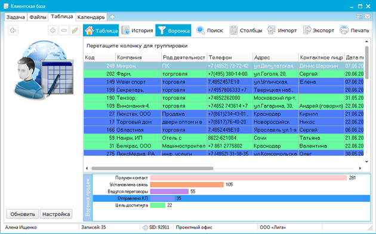Sort by the Компания column header

(138, 57)
